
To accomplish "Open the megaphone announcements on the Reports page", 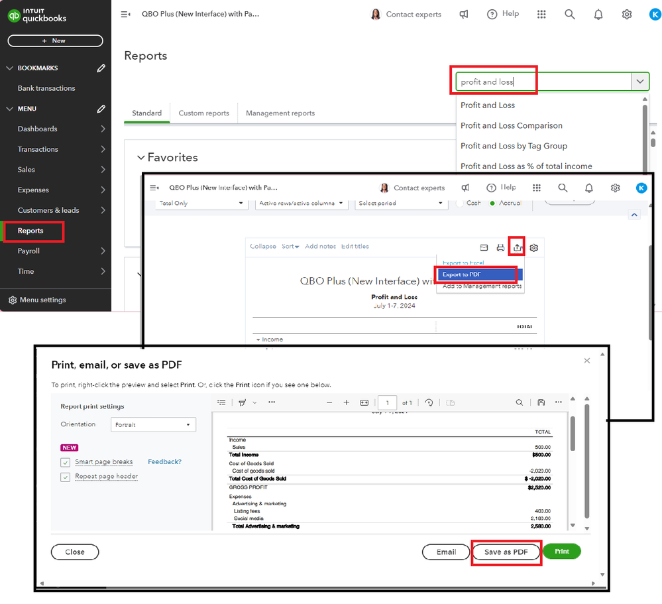I will click(464, 15).
